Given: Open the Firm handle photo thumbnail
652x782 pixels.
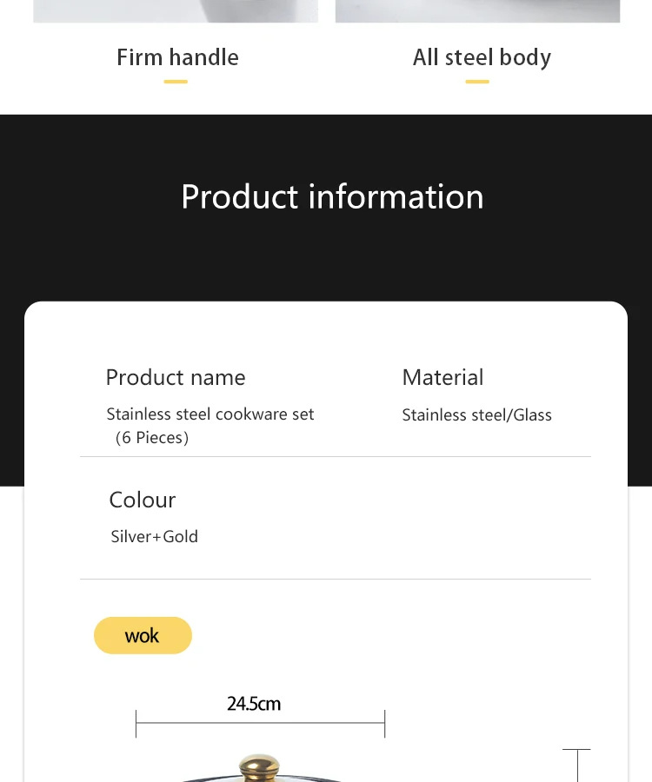Looking at the screenshot, I should tap(176, 10).
